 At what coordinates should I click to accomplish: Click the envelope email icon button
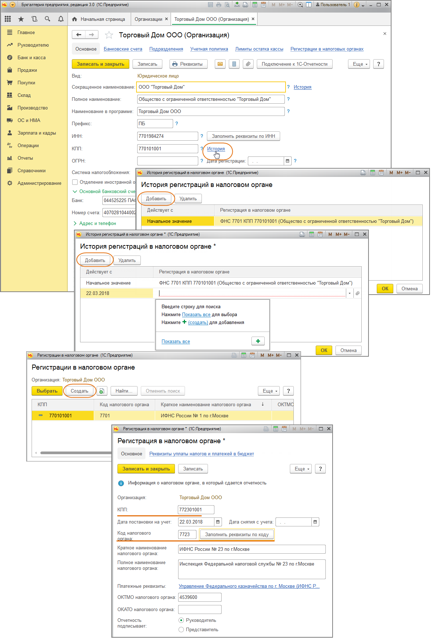(220, 64)
